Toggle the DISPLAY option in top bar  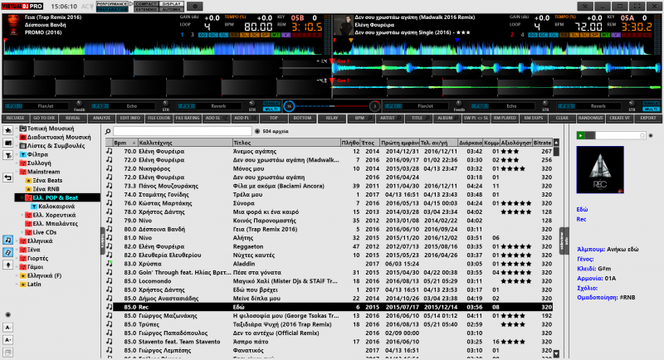pos(173,3)
